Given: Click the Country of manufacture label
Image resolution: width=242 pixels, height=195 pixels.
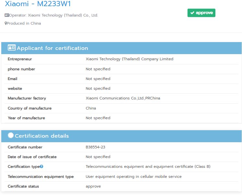Looking at the screenshot, I should [30, 108].
